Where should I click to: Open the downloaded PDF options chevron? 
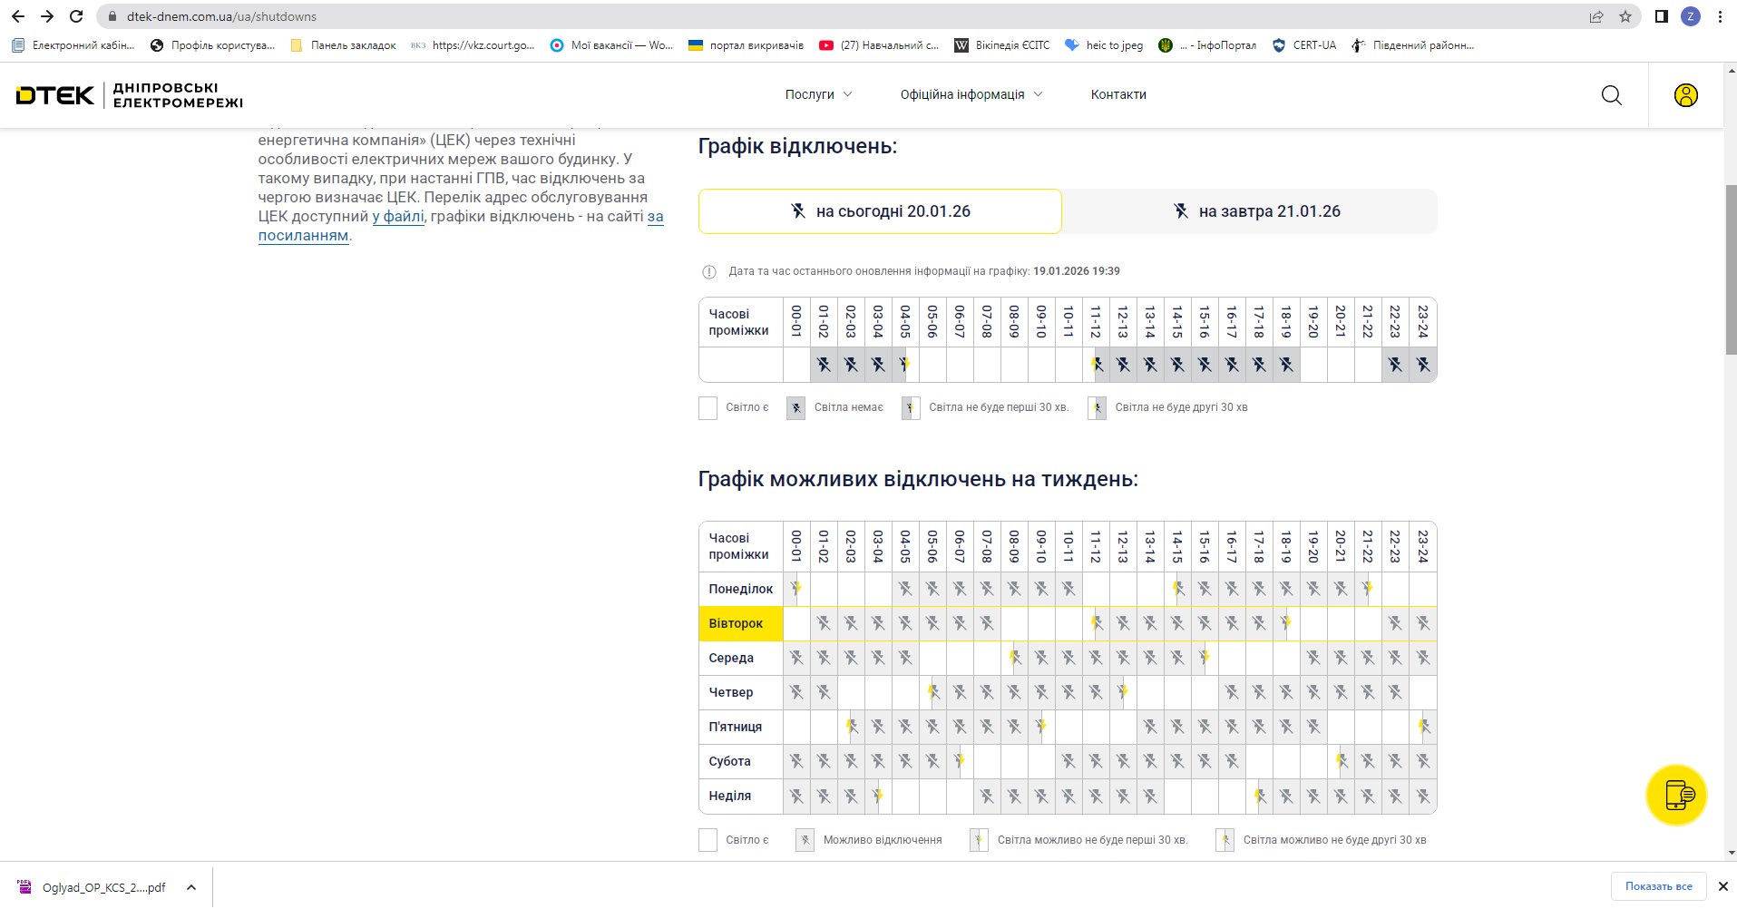(x=191, y=887)
